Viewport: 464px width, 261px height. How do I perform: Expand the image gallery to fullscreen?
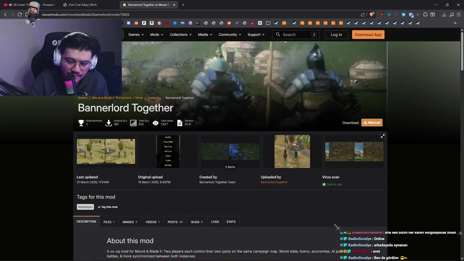[x=382, y=136]
